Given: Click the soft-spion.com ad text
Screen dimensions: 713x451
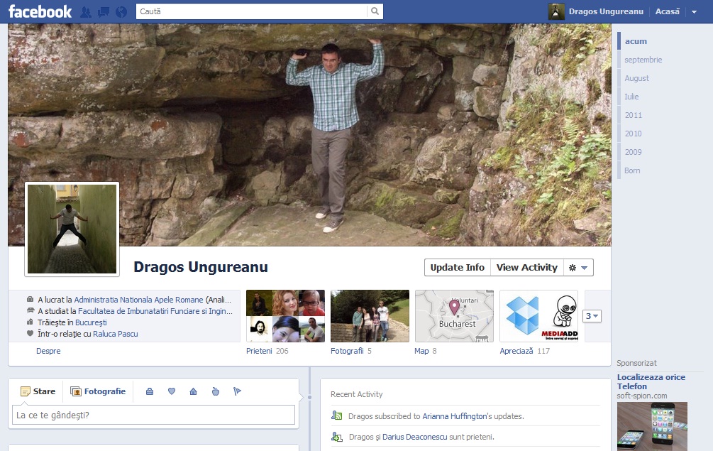Looking at the screenshot, I should [641, 396].
